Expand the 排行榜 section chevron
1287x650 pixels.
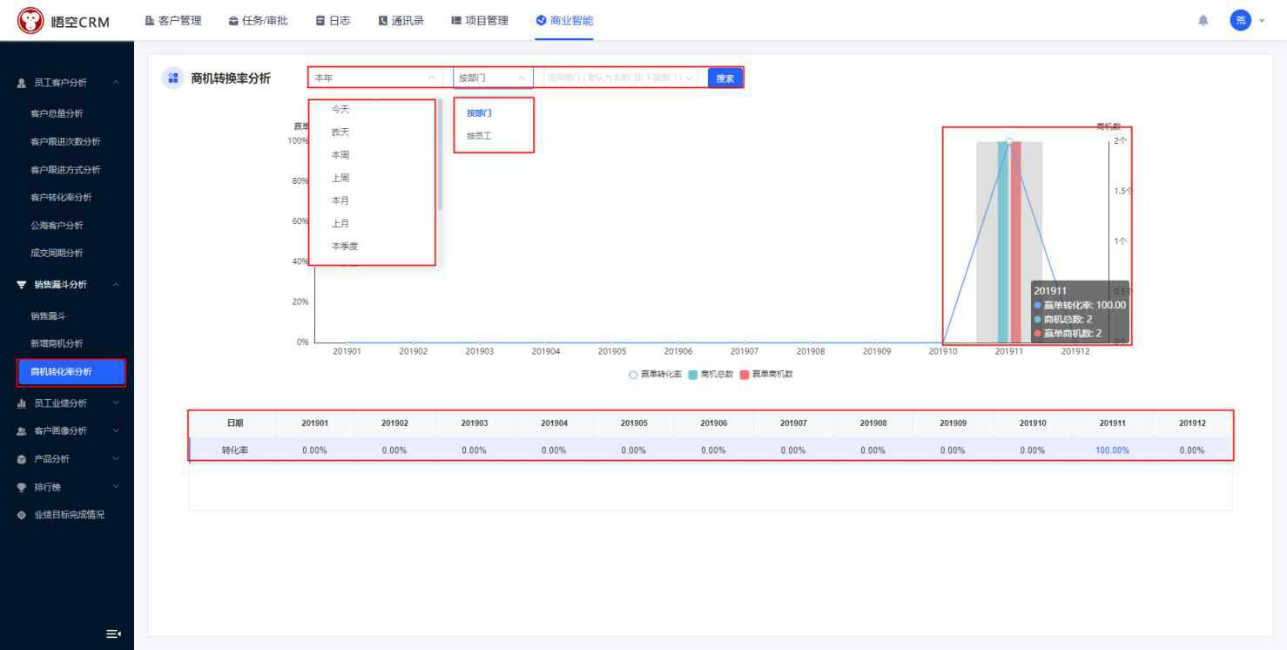point(116,487)
